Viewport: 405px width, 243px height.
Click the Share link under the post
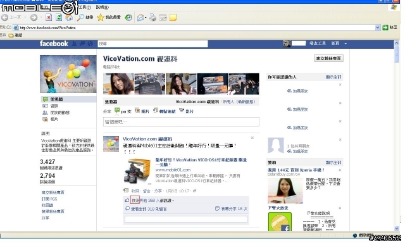point(158,191)
